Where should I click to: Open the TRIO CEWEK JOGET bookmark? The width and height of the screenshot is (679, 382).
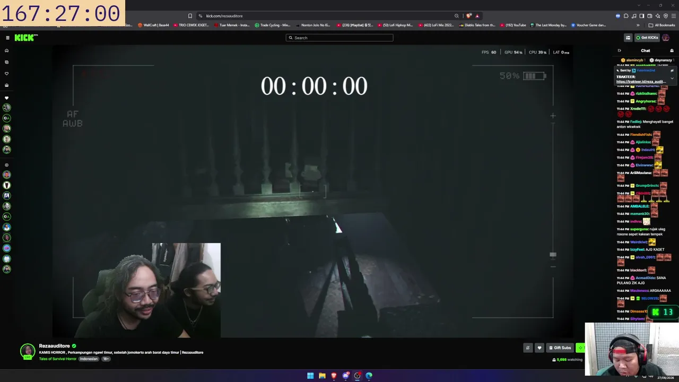[191, 25]
